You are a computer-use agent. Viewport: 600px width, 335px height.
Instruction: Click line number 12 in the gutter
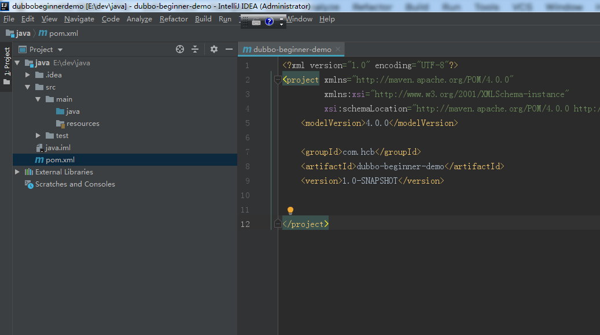(245, 224)
